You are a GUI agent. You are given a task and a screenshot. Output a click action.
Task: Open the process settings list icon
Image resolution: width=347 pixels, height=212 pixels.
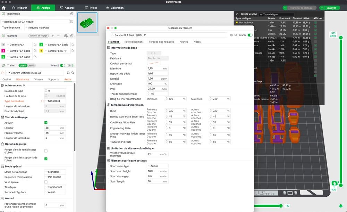tap(69, 65)
